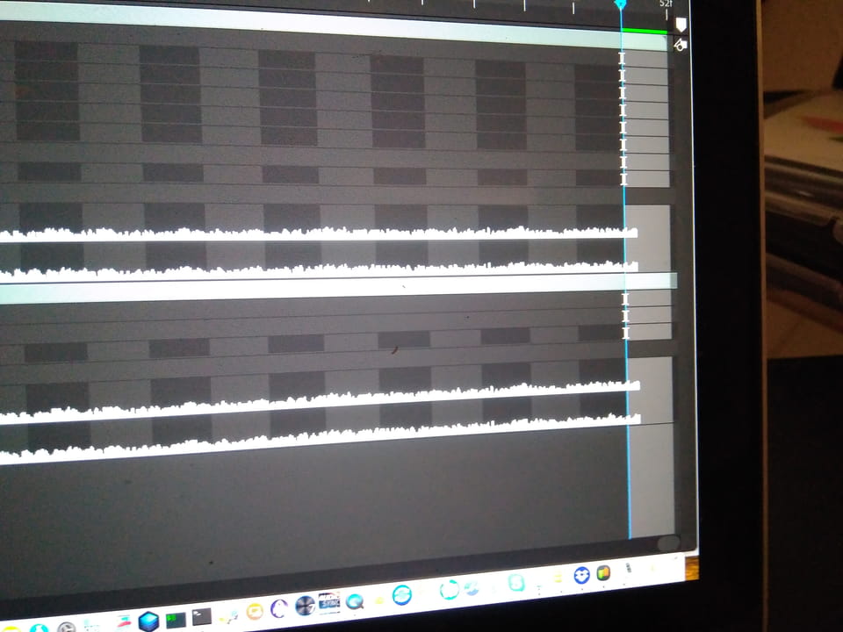The width and height of the screenshot is (843, 632).
Task: Open the blue Q QuickTime dock icon
Action: pyautogui.click(x=355, y=601)
